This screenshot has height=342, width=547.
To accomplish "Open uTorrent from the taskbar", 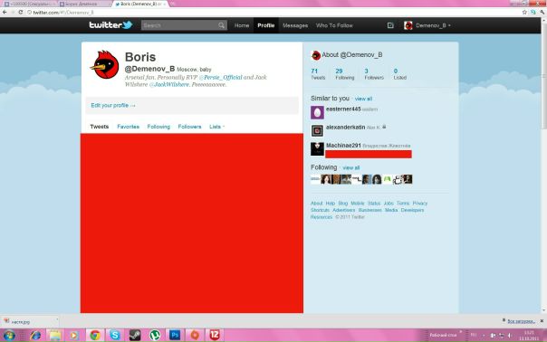I will [155, 336].
